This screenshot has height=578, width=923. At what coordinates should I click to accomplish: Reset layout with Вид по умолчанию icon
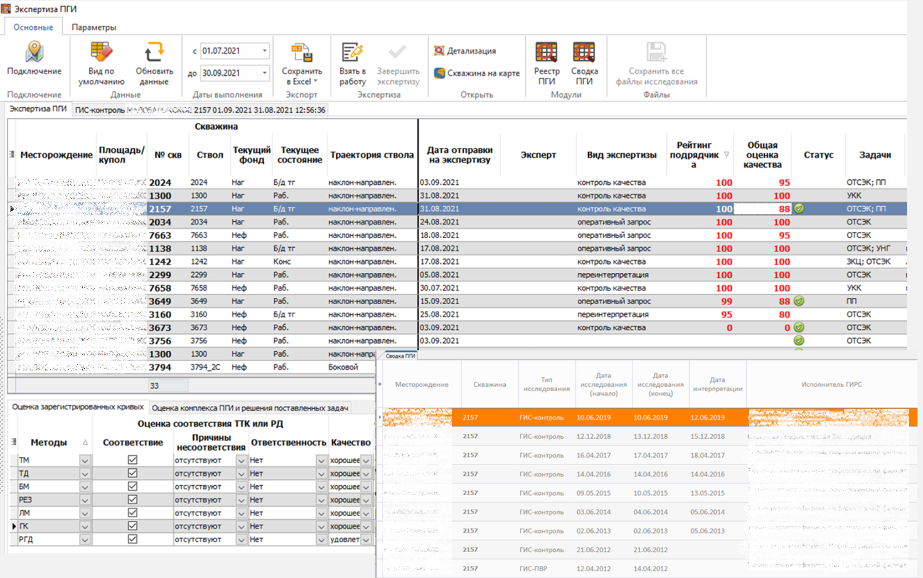(x=101, y=52)
